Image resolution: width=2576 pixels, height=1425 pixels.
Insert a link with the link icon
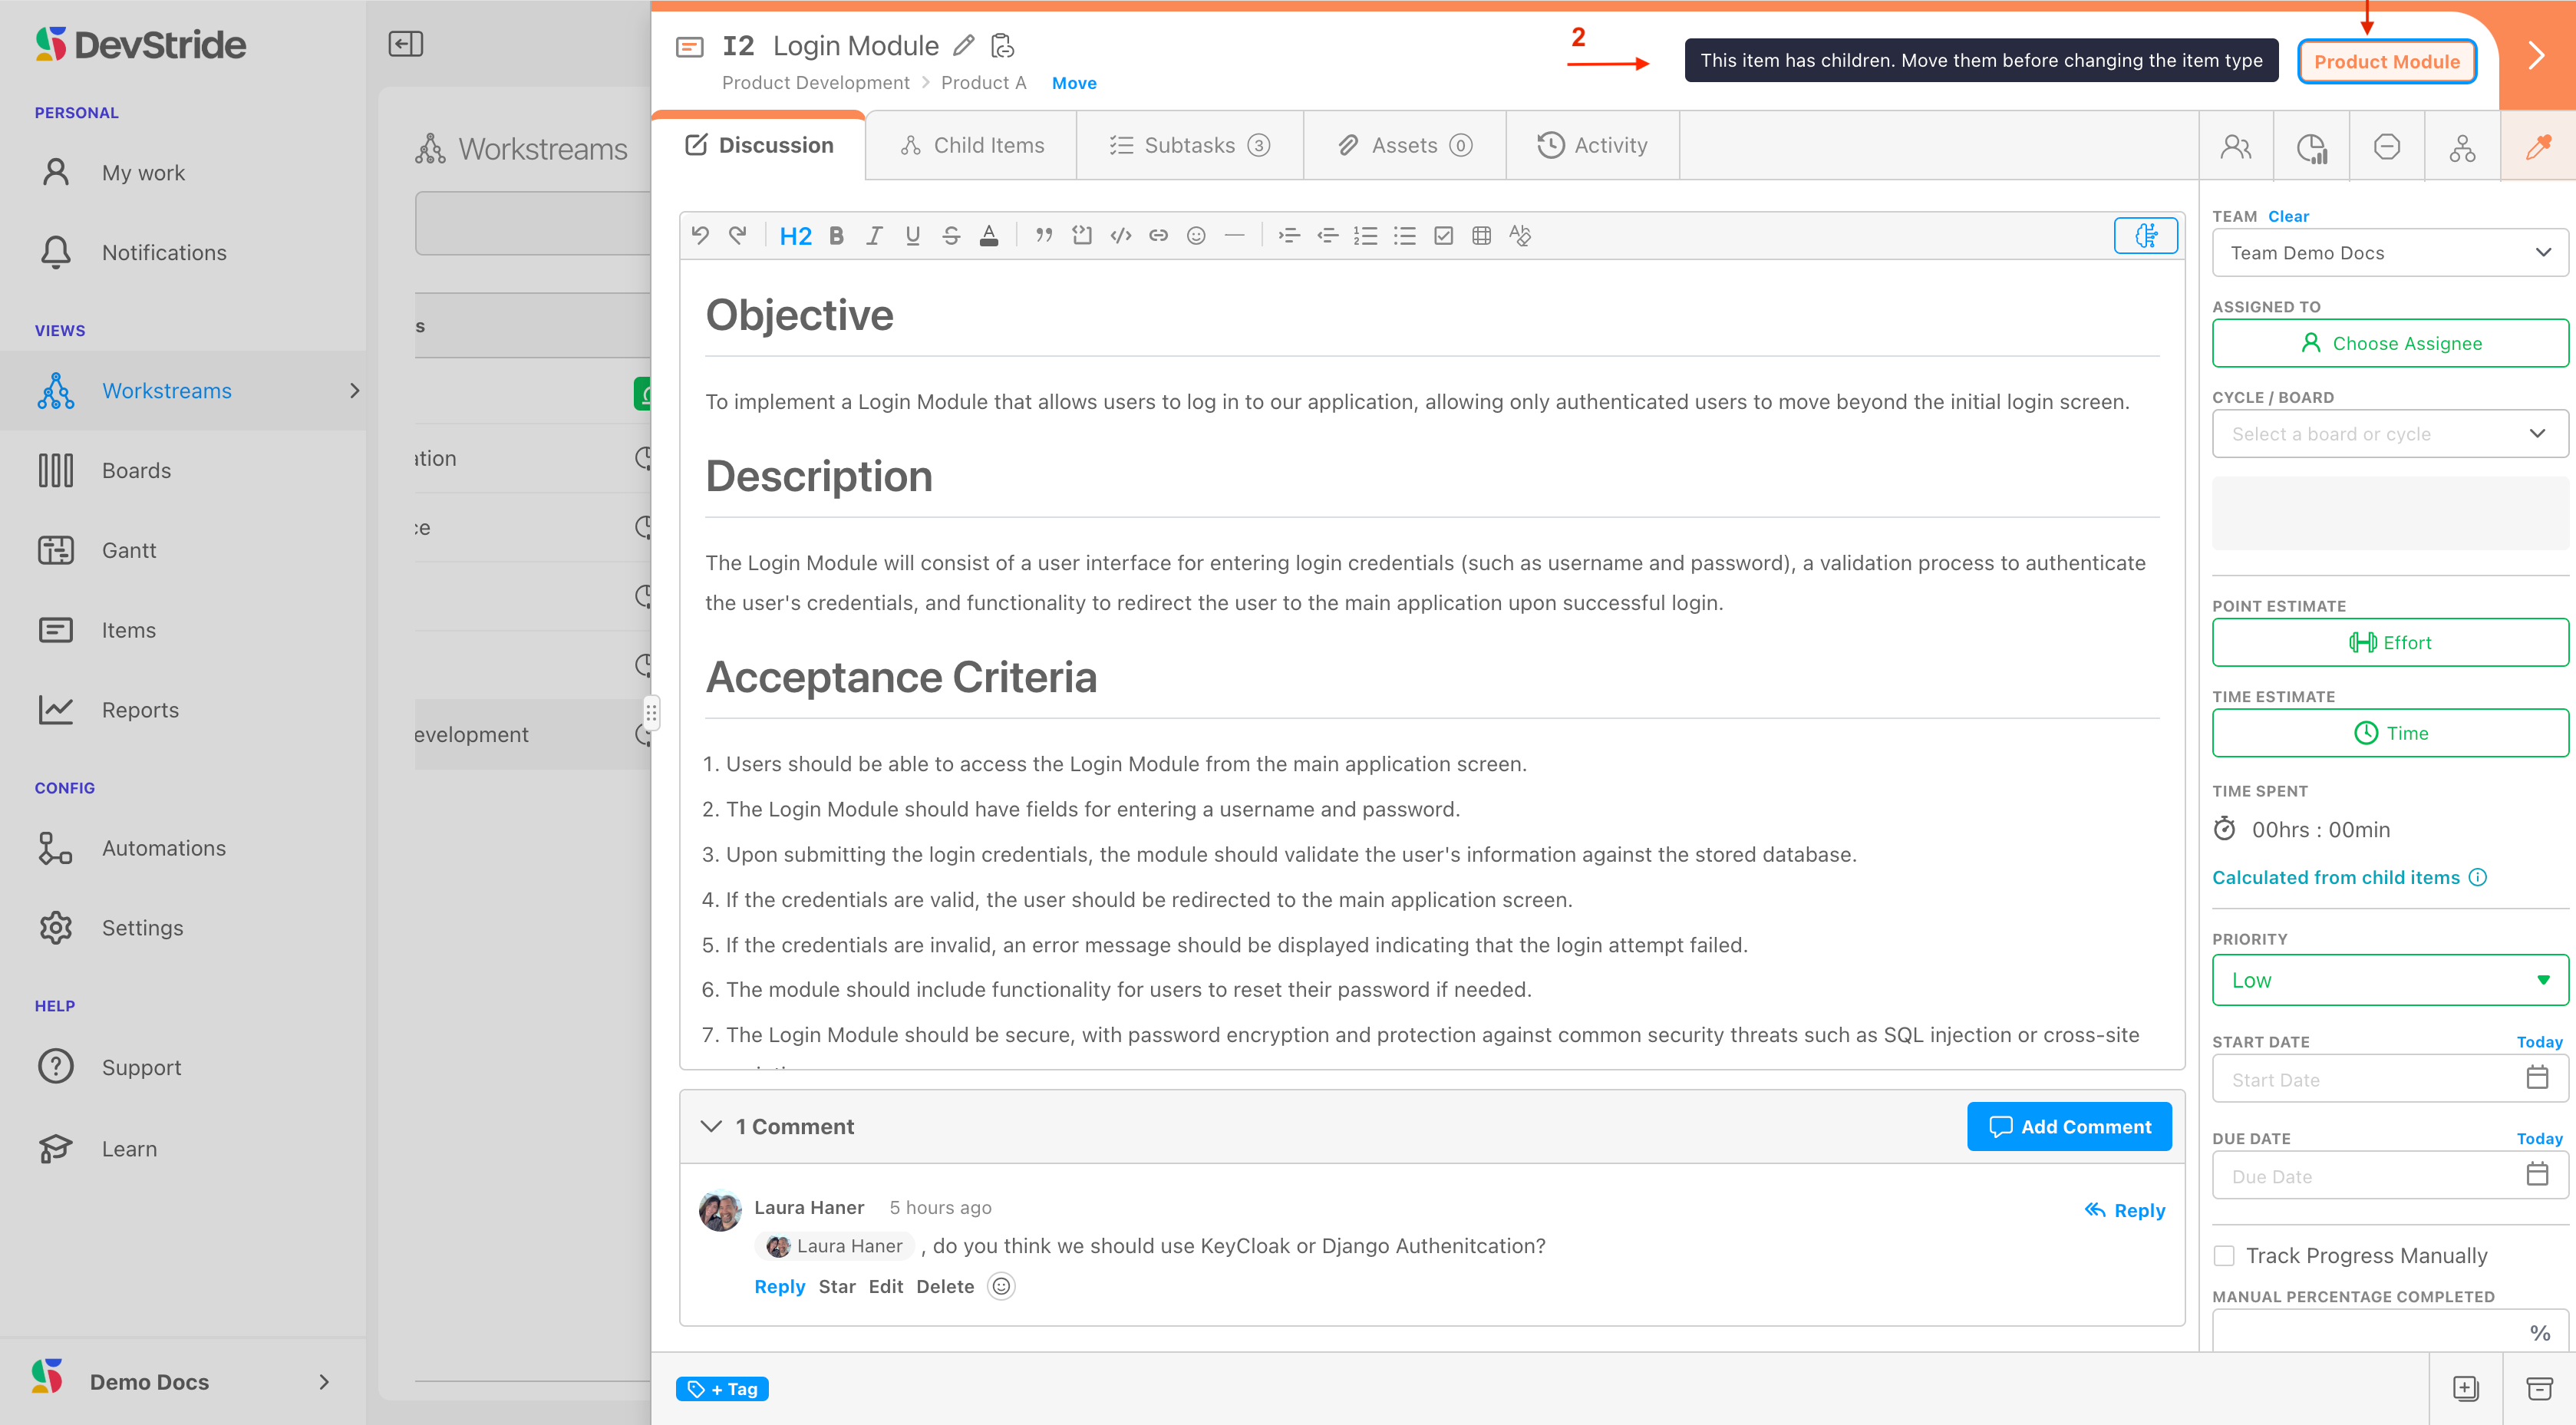pos(1158,235)
